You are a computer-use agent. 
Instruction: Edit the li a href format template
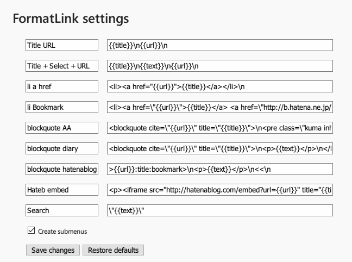[x=220, y=86]
